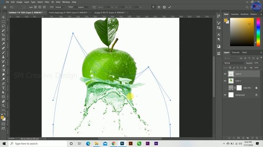The image size is (263, 147).
Task: Open the layer filter kind dropdown
Action: [x=231, y=58]
